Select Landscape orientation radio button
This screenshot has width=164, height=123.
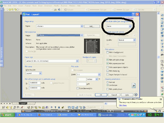tap(107, 85)
